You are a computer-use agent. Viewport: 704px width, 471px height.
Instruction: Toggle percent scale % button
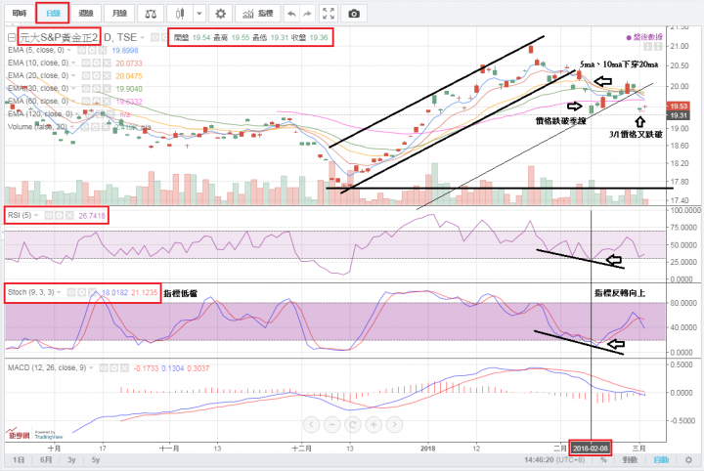coord(603,460)
